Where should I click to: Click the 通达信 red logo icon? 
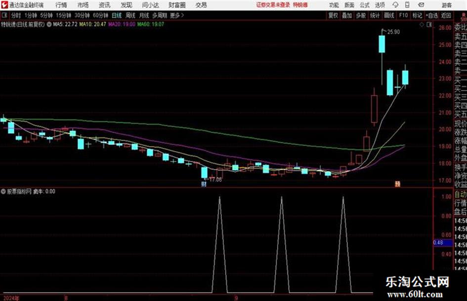[4, 5]
